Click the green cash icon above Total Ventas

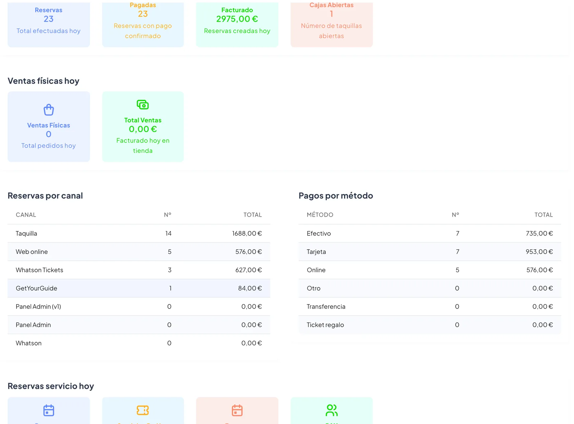click(x=143, y=105)
